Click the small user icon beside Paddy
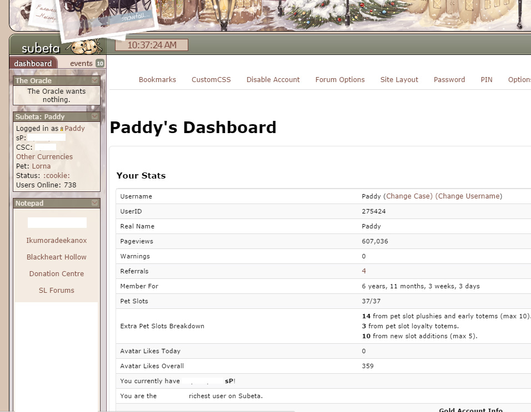This screenshot has height=412, width=531. click(62, 129)
